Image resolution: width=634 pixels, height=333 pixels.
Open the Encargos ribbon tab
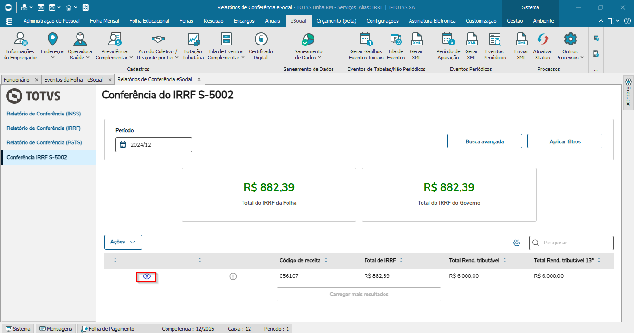coord(244,21)
